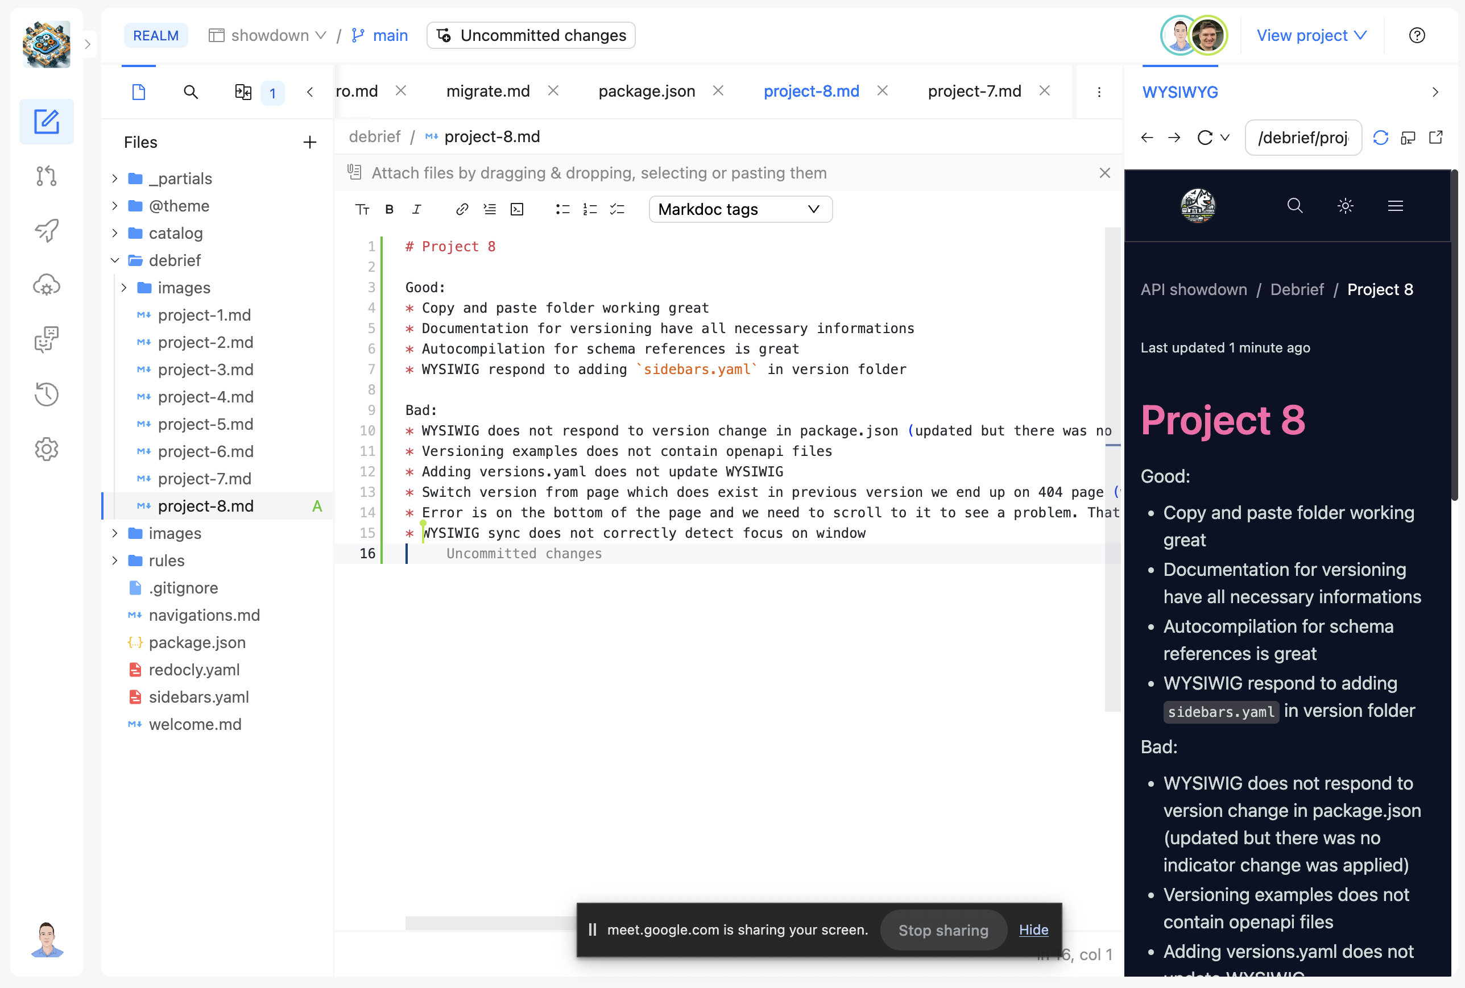
Task: Open the source changes compare icon
Action: [243, 92]
